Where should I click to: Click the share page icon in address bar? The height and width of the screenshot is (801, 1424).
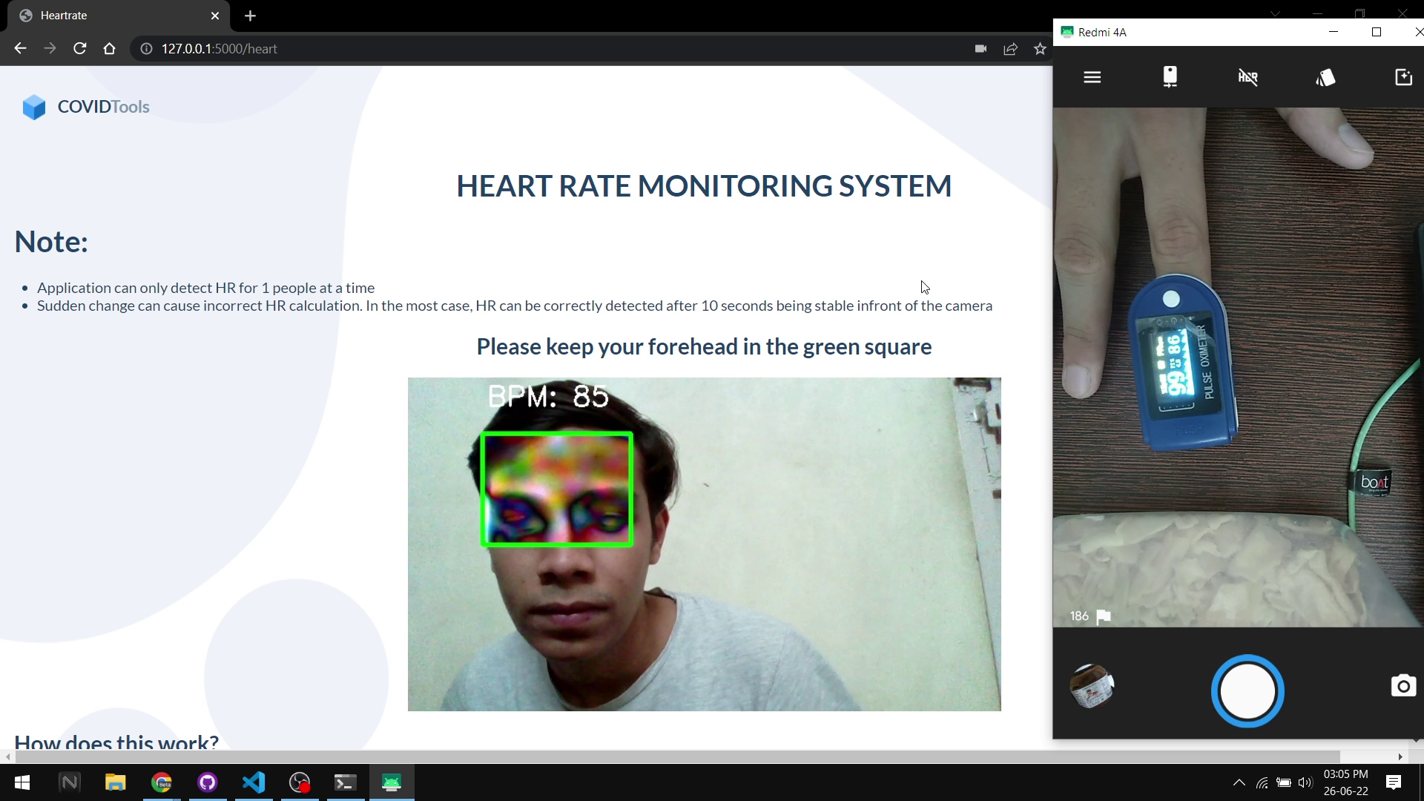tap(1010, 49)
